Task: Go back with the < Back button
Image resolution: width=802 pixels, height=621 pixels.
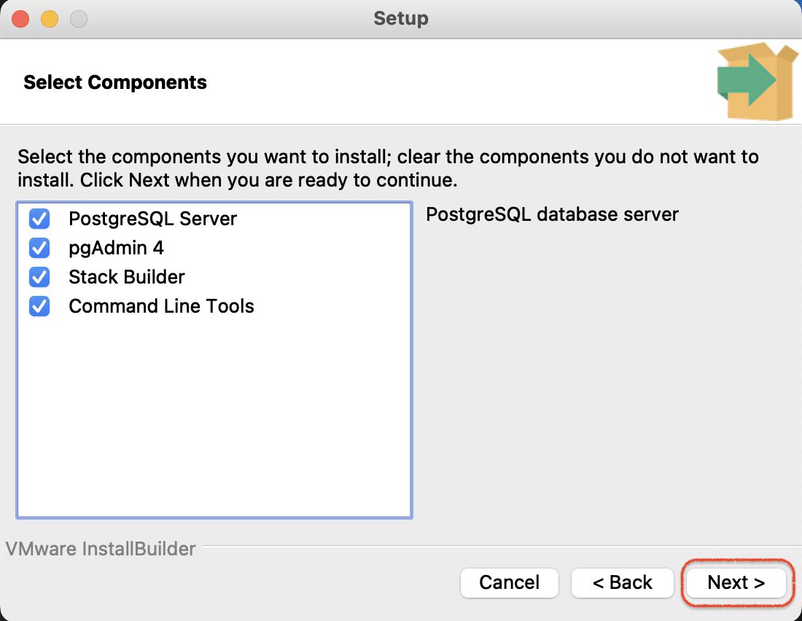Action: coord(623,582)
